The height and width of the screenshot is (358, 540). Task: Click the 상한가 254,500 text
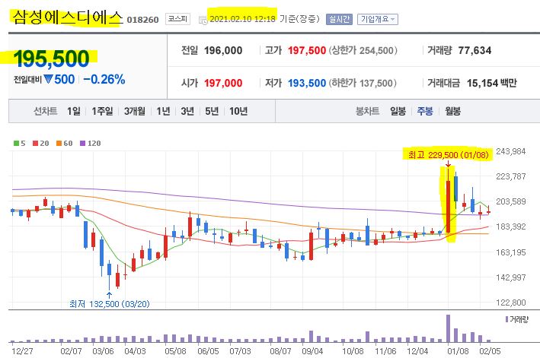point(363,50)
